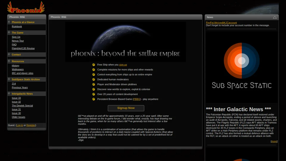Open The Dewiek Special issue
286x161 pixels.
[22, 106]
